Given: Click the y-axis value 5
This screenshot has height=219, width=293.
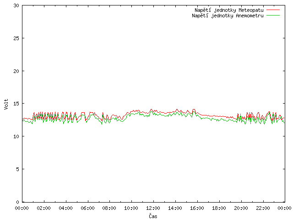Looking at the screenshot, I should click(x=17, y=169).
